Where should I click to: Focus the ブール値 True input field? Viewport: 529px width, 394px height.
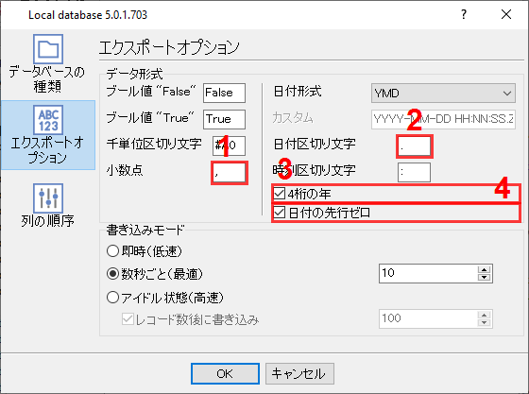tap(224, 119)
